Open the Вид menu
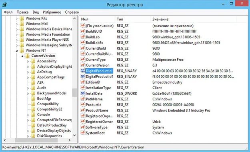This screenshot has width=250, height=152. coord(36,12)
